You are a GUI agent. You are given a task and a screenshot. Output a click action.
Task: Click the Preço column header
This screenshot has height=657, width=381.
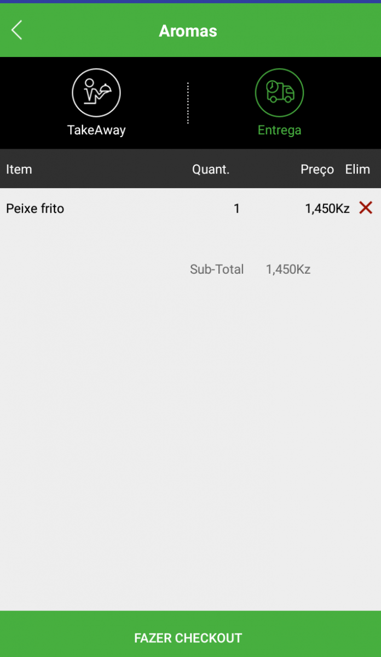click(x=317, y=169)
